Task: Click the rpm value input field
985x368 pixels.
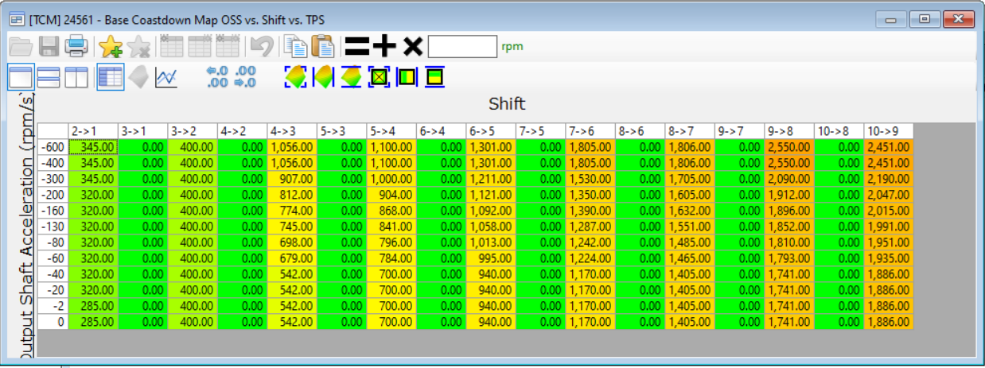Action: click(462, 47)
